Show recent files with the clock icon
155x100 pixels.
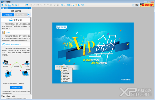click(x=6, y=5)
